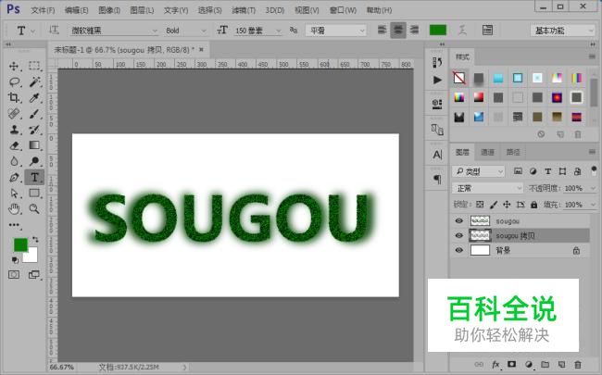Select the Gradient tool
This screenshot has height=375, width=602.
pos(34,145)
